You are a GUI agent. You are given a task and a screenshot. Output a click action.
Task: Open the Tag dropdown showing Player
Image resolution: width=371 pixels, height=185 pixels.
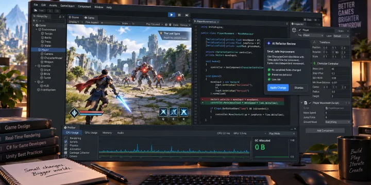tap(313, 35)
